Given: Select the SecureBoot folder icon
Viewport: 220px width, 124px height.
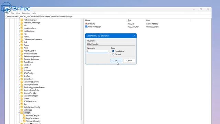Looking at the screenshot, I should pyautogui.click(x=22, y=79).
